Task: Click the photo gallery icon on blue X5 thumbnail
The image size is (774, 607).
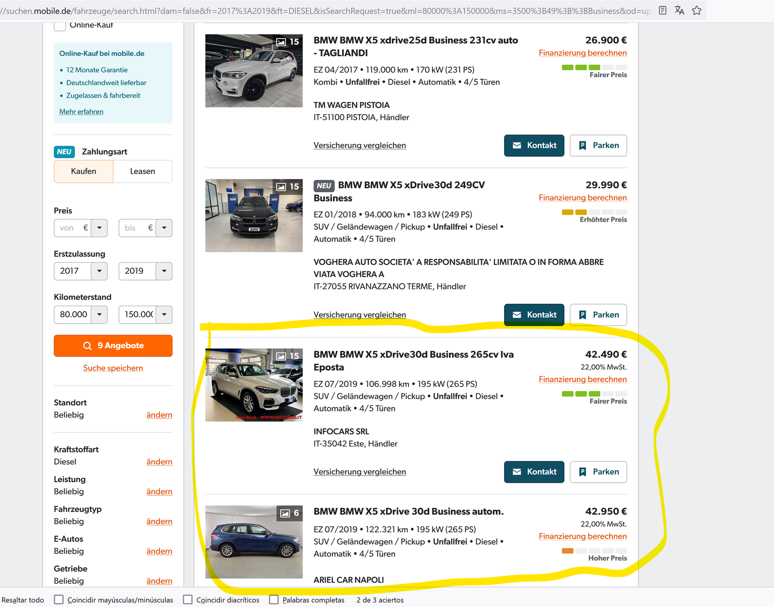Action: coord(285,513)
